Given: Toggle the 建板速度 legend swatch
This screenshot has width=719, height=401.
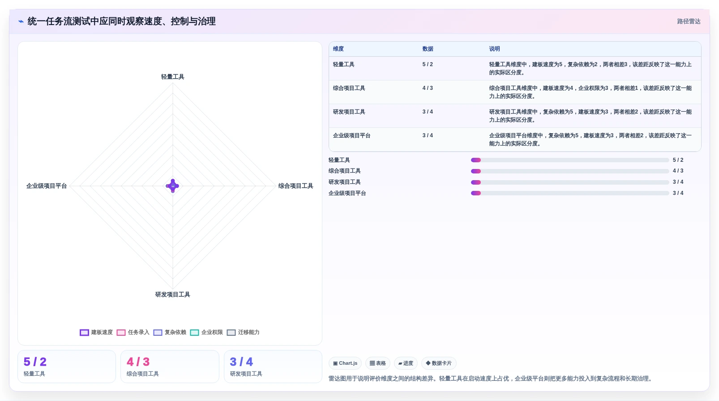Looking at the screenshot, I should click(x=84, y=333).
